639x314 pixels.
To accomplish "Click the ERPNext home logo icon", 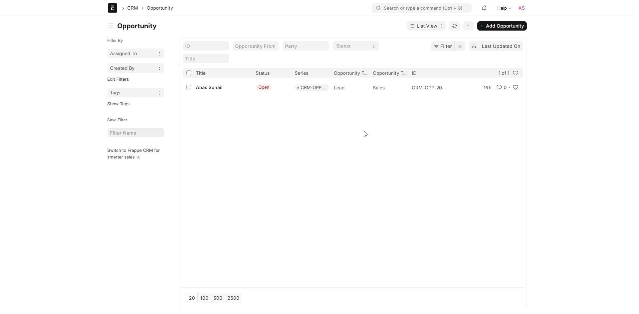I will pyautogui.click(x=112, y=8).
